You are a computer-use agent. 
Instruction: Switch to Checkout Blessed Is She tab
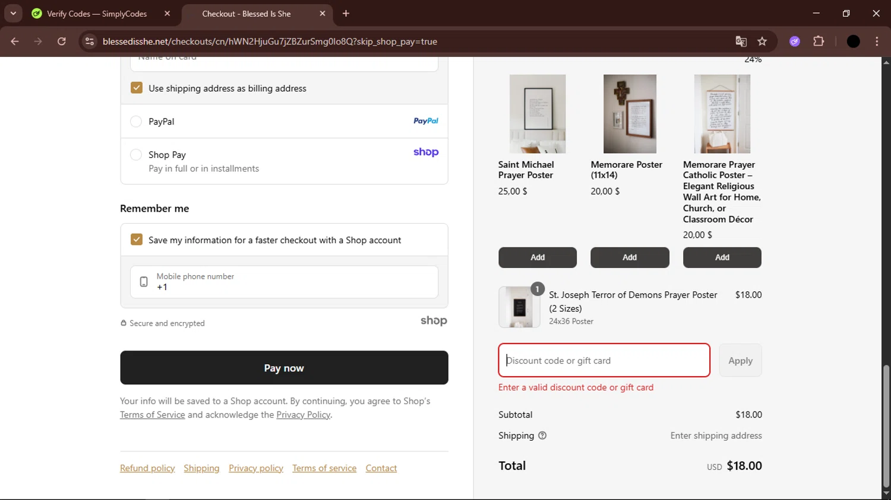click(x=246, y=14)
